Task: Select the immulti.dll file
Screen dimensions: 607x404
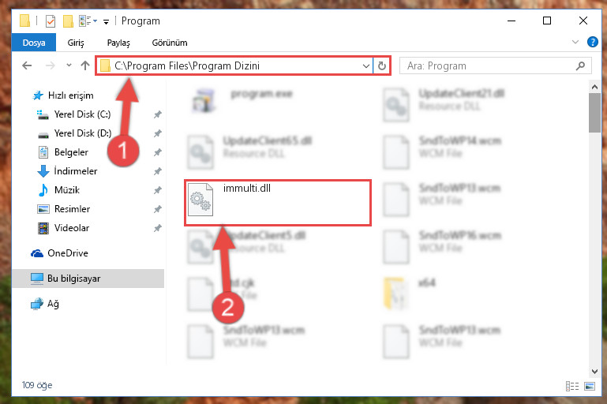Action: coord(278,203)
